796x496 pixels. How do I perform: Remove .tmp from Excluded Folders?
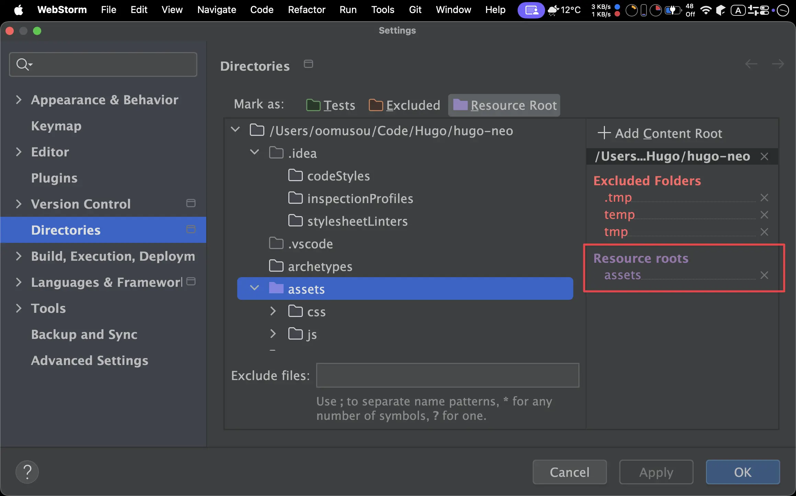(764, 198)
